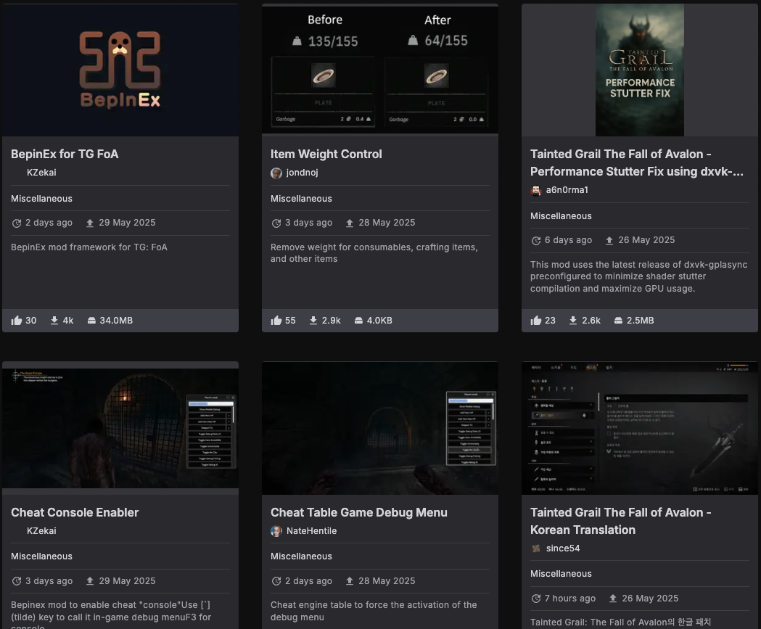Click the "29 May 2025" date on Cheat Console Enabler
Image resolution: width=761 pixels, height=629 pixels.
coord(127,581)
